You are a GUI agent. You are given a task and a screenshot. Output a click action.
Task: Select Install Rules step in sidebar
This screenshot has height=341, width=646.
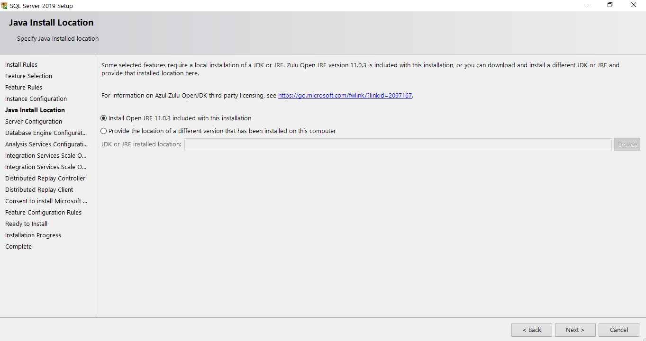pos(21,65)
